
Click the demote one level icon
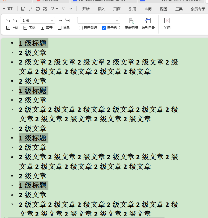pos(60,20)
